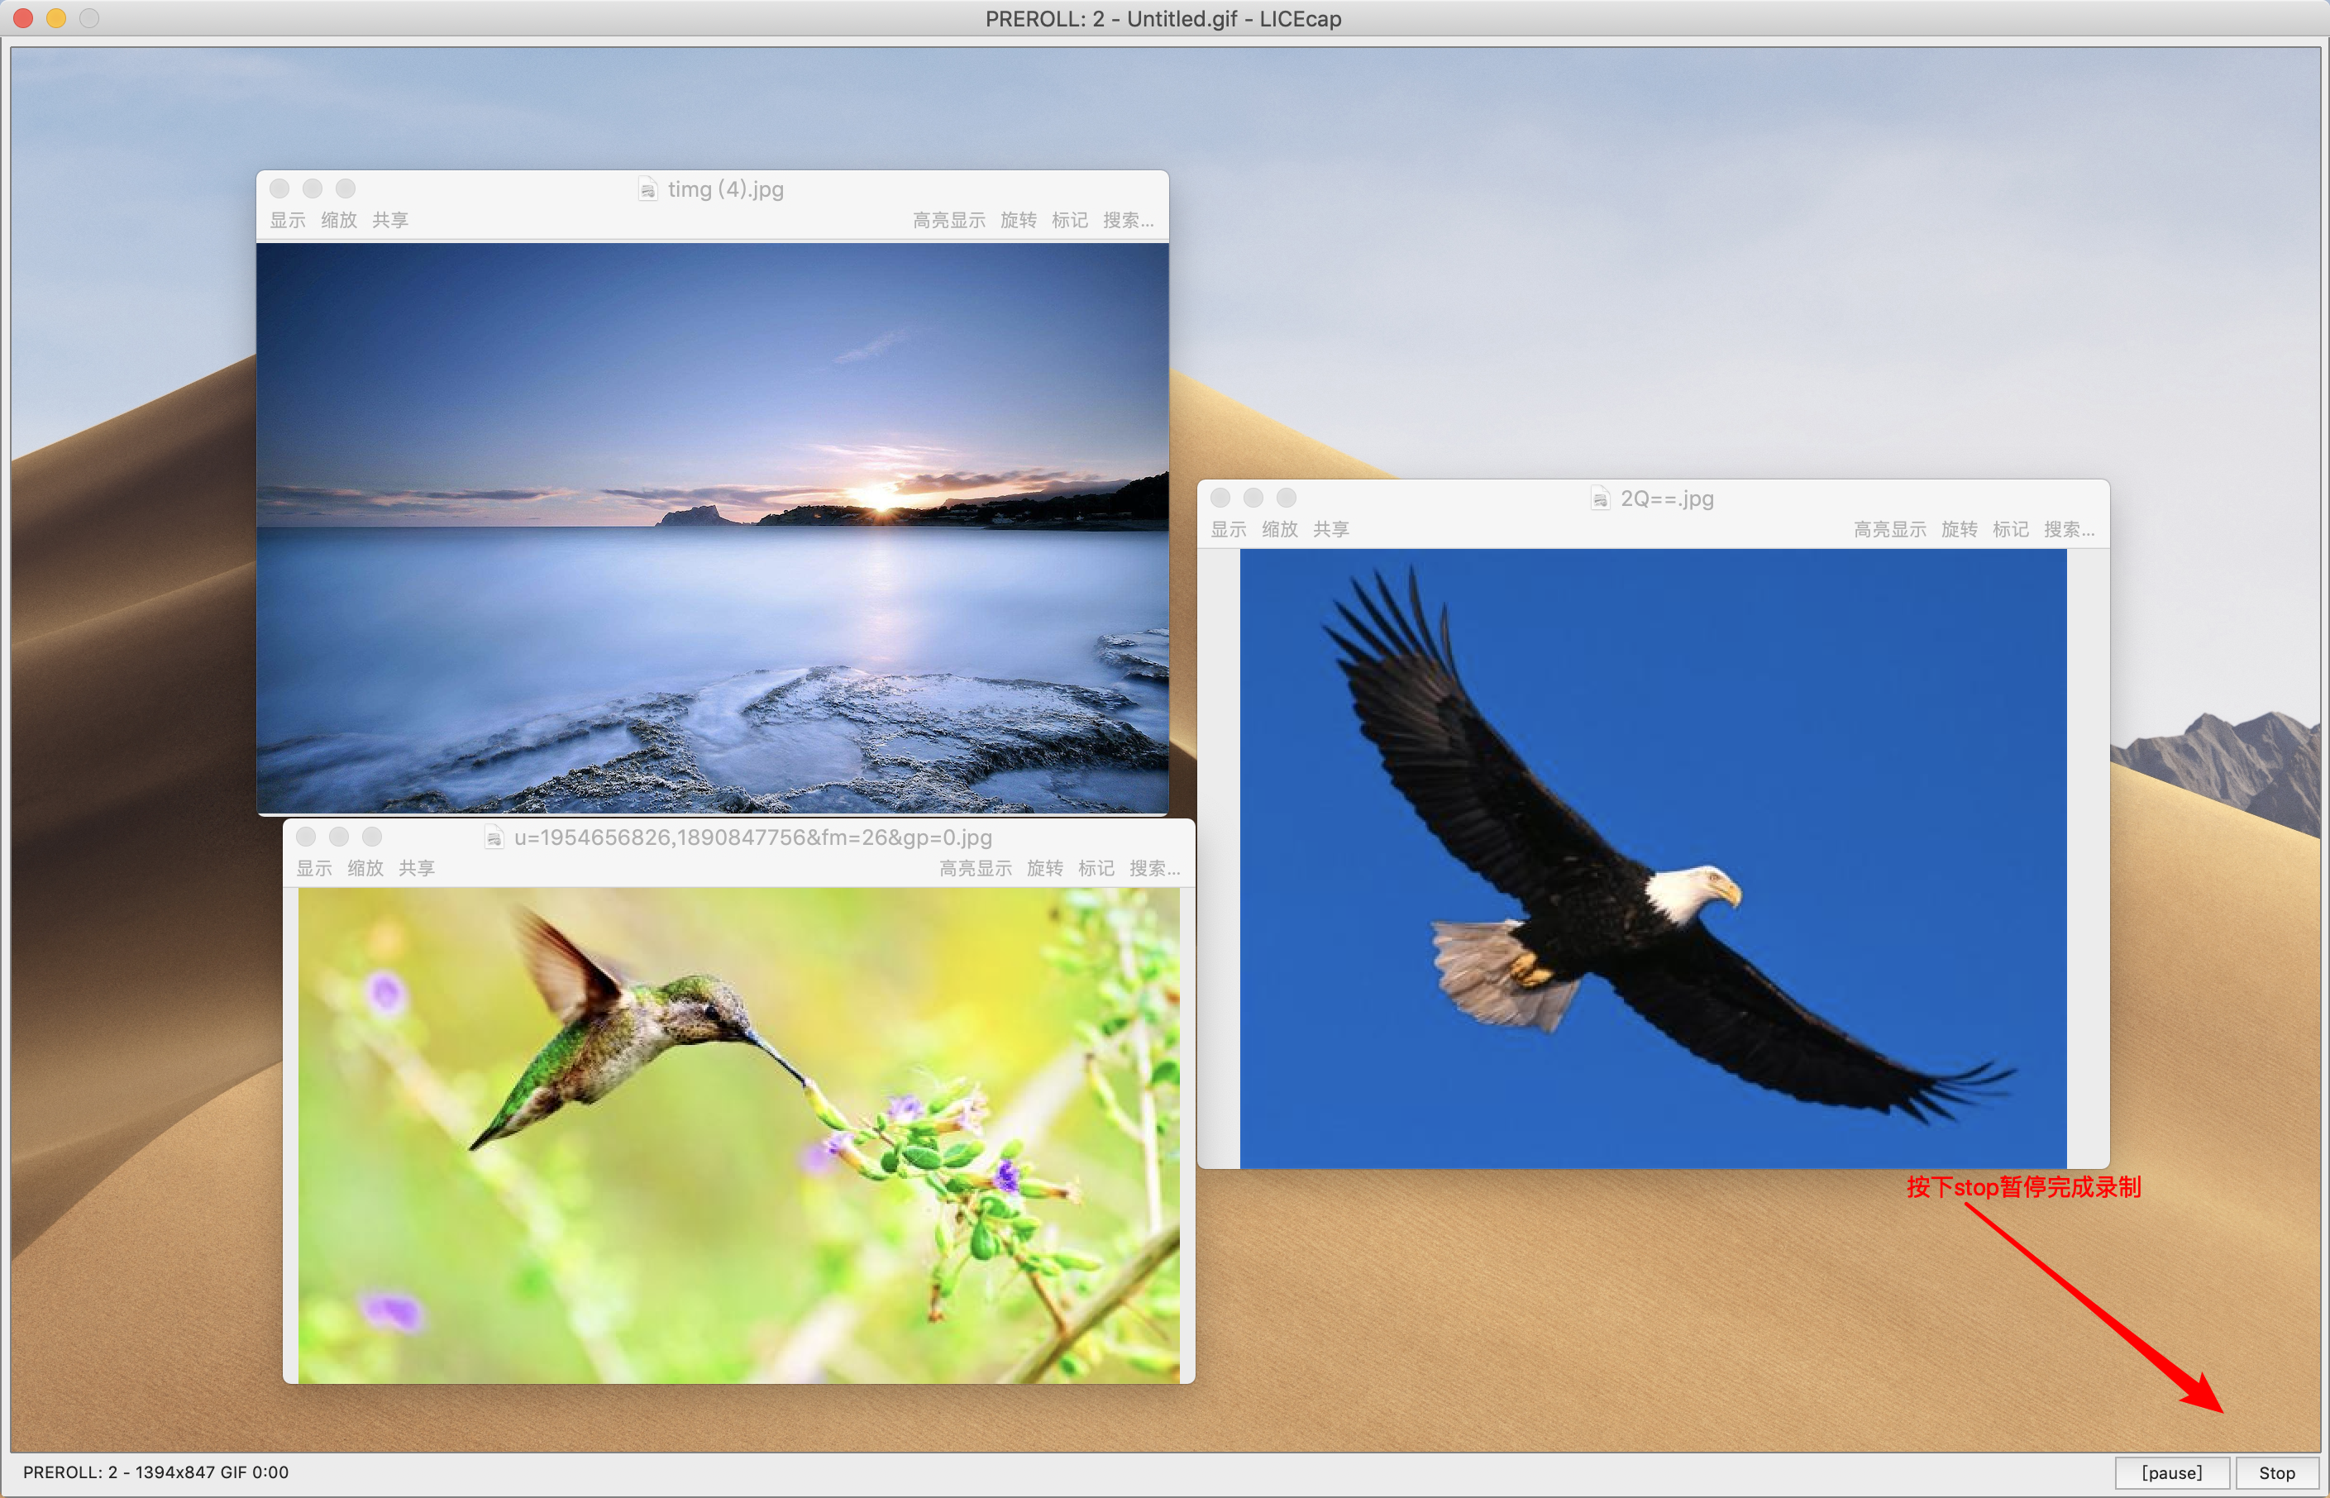Click 搜索 in the timg (4).jpg window
2330x1498 pixels.
pos(1129,220)
